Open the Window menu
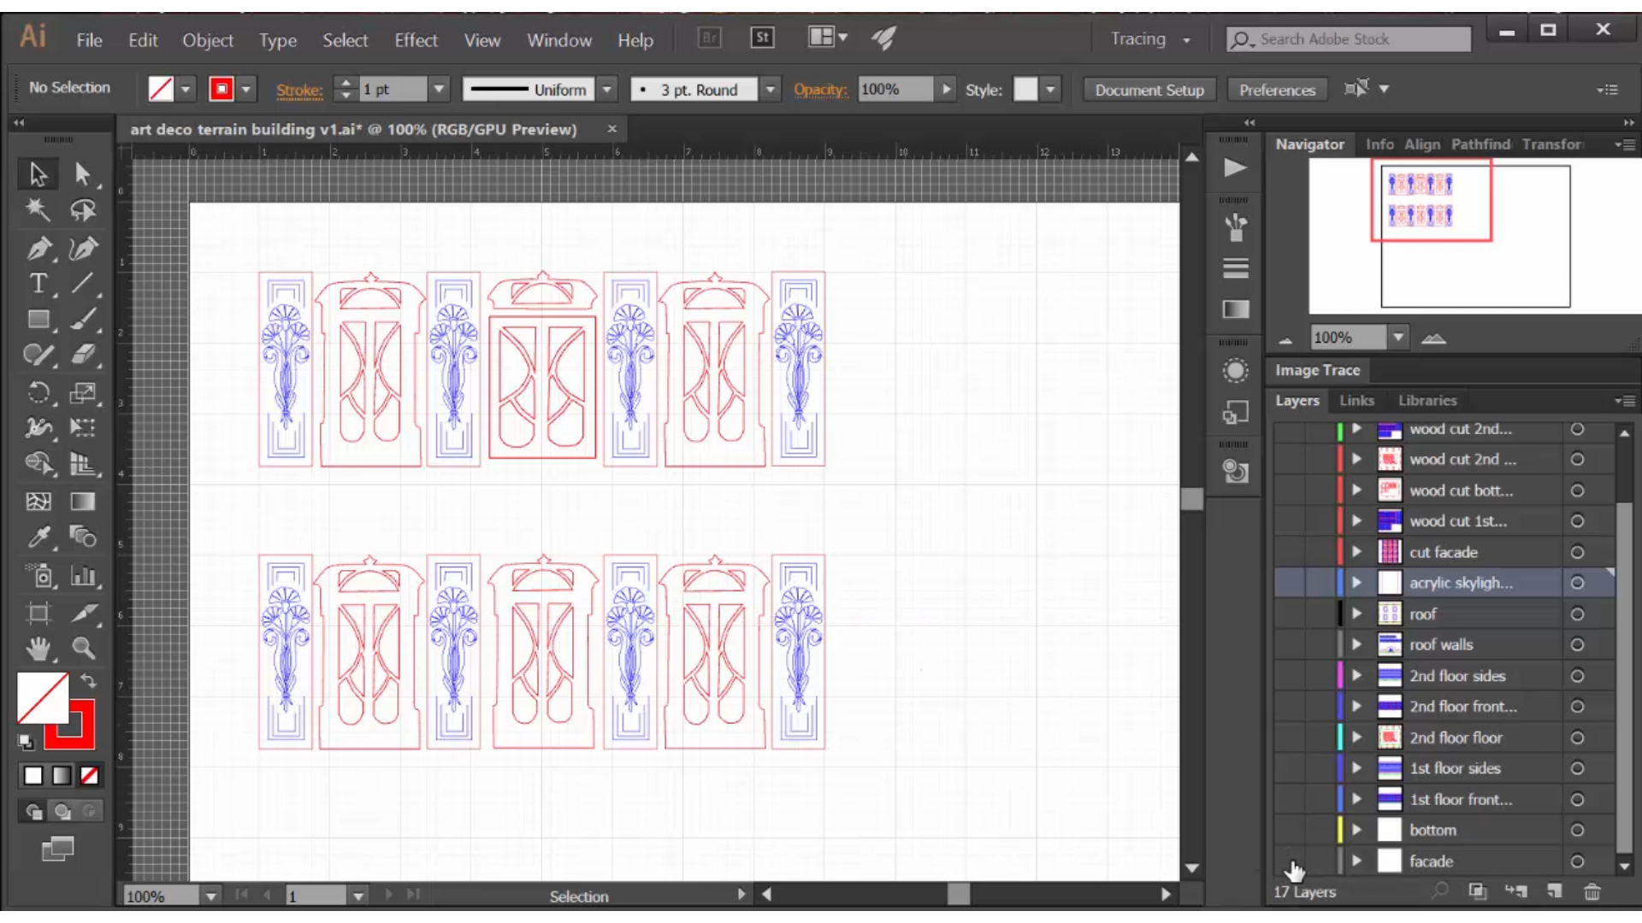The width and height of the screenshot is (1642, 923). tap(559, 40)
